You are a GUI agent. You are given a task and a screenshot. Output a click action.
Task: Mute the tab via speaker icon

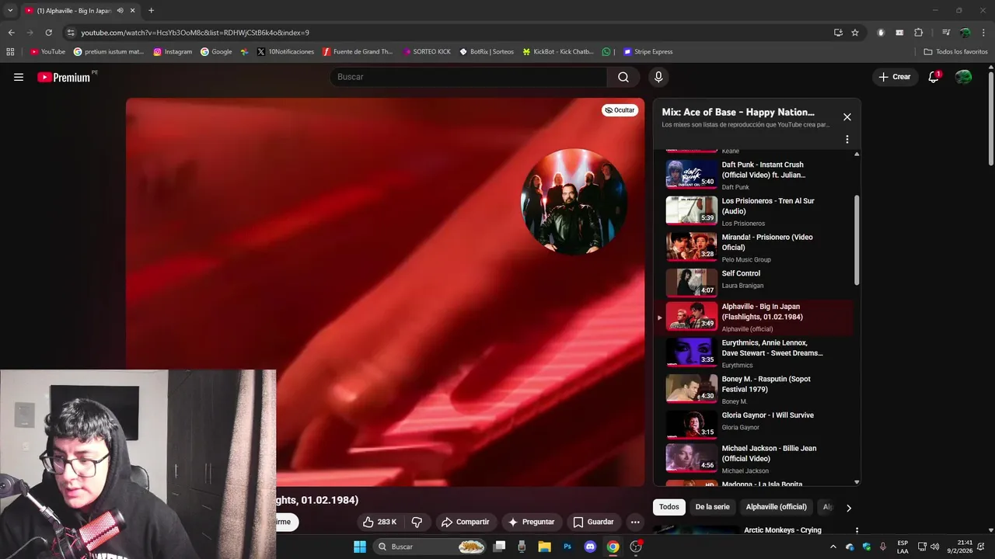(x=120, y=11)
